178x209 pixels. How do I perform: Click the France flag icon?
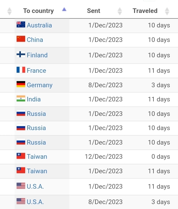(21, 70)
